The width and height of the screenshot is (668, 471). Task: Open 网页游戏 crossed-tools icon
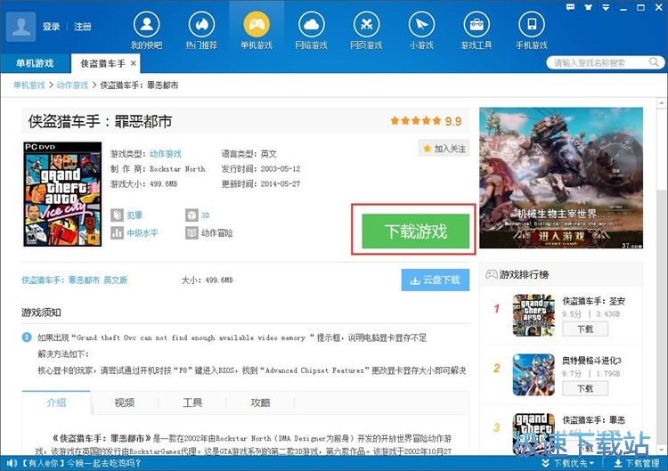click(x=366, y=25)
